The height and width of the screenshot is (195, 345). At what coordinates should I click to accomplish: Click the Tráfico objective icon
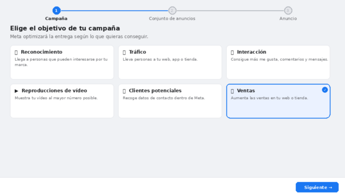click(x=124, y=52)
